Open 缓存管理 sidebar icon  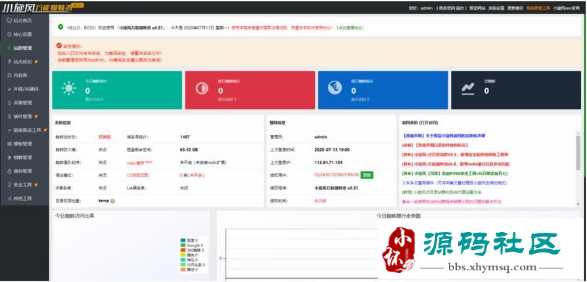click(x=9, y=171)
